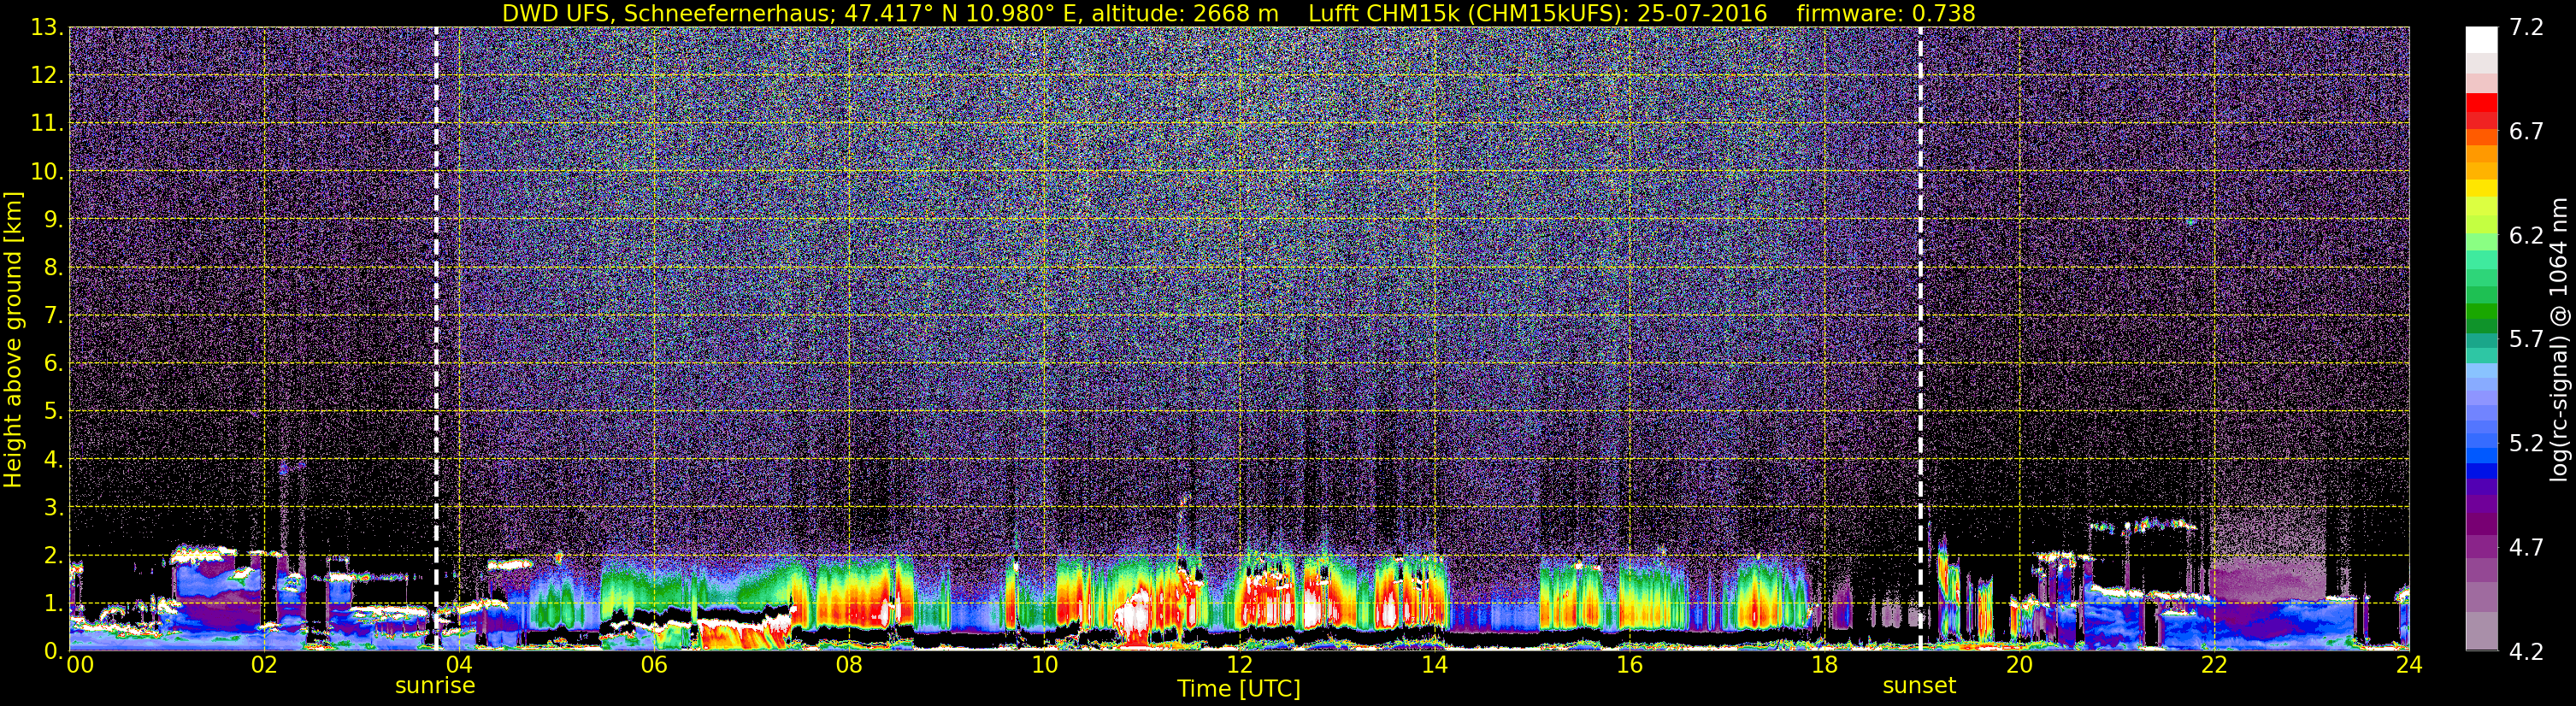Click the 'firmware: 0.738' text
Screen dimensions: 2576x706
coord(1885,13)
